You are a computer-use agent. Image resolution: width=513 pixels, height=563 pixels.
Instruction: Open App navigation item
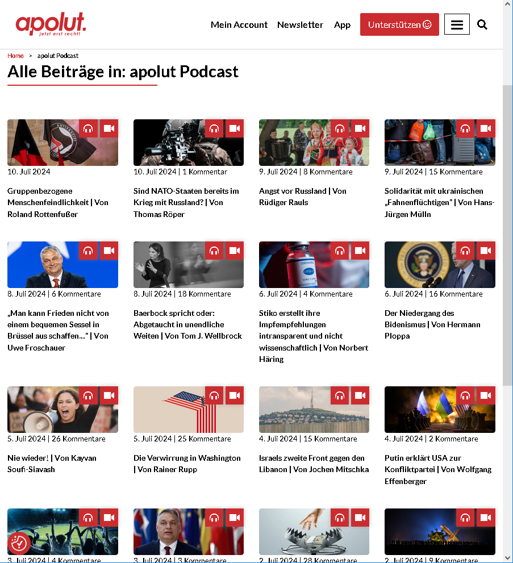click(x=342, y=25)
